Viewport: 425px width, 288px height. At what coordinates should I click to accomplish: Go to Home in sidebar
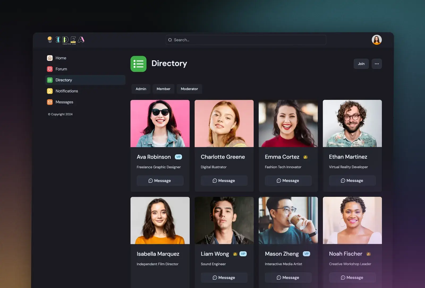85,58
